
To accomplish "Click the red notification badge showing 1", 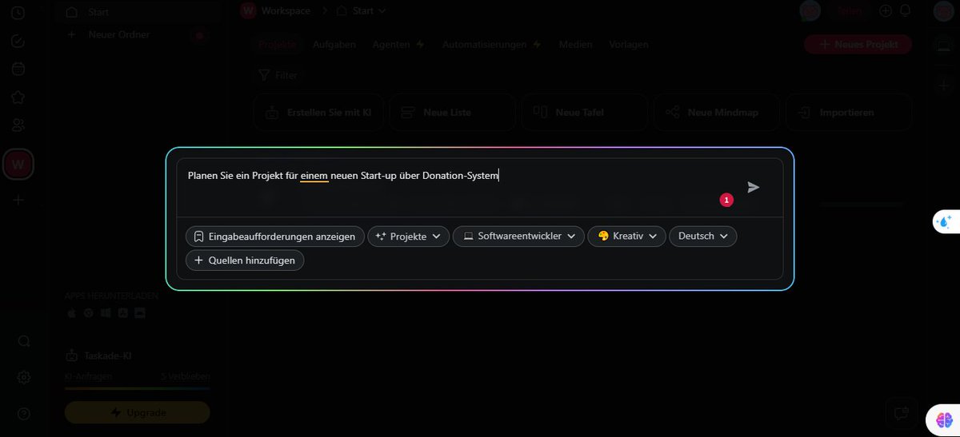I will pyautogui.click(x=726, y=200).
